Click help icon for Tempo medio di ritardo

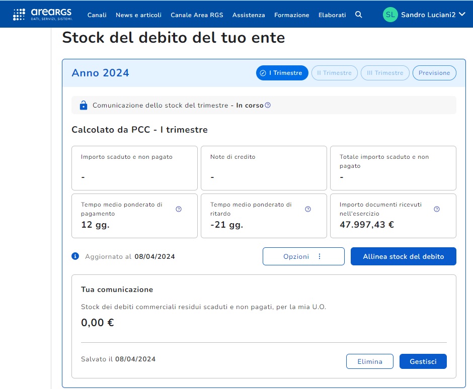(x=308, y=209)
